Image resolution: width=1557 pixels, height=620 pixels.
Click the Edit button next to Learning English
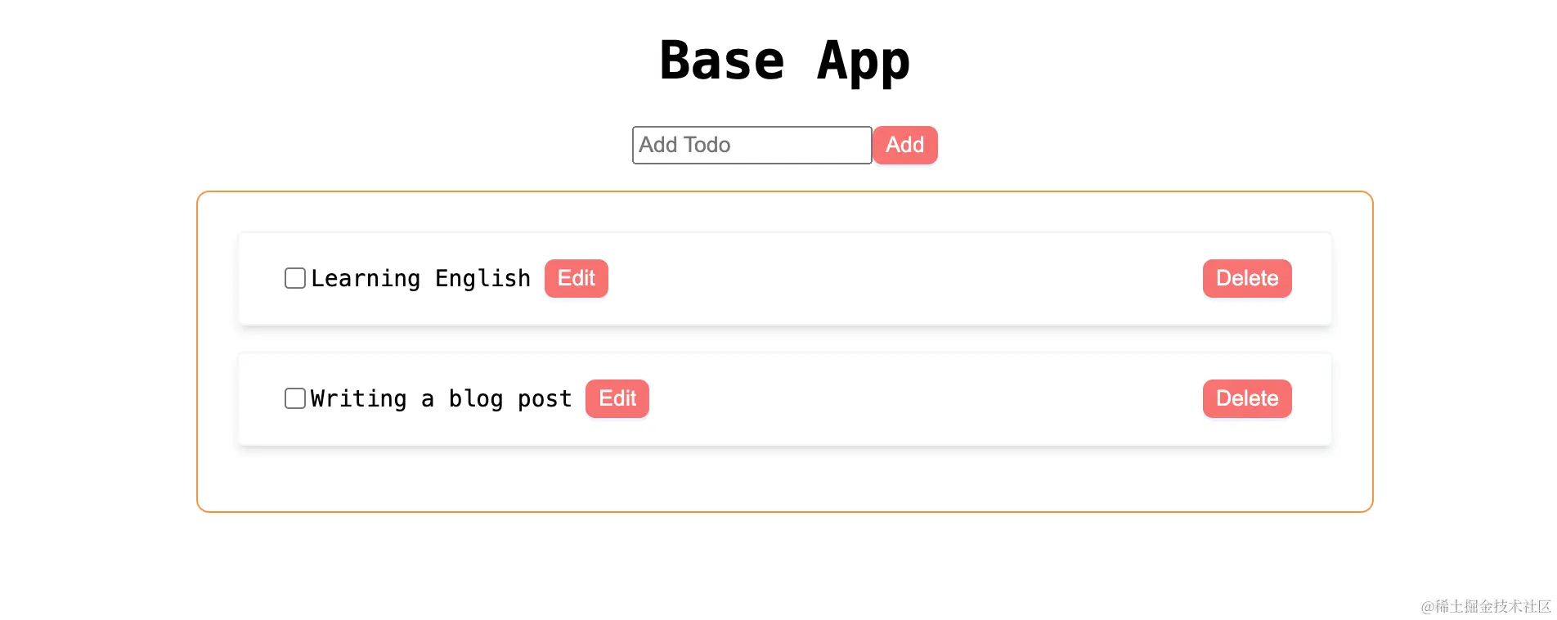tap(576, 278)
